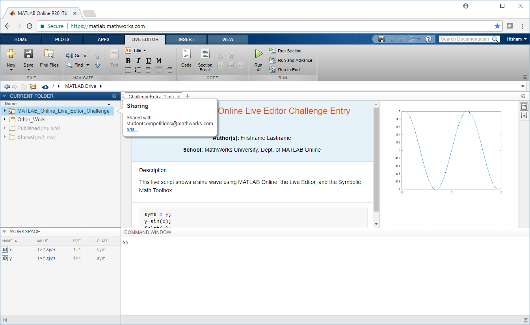Navigate down with the down arrow icon
This screenshot has height=325, width=530.
click(98, 65)
